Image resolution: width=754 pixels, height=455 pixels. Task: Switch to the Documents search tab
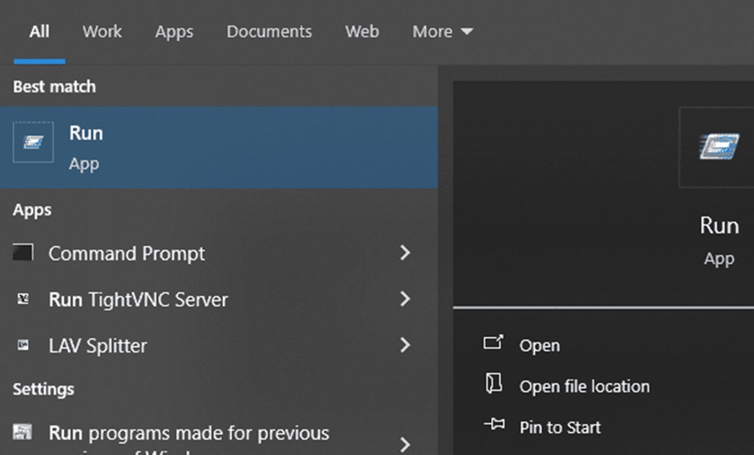pos(269,32)
